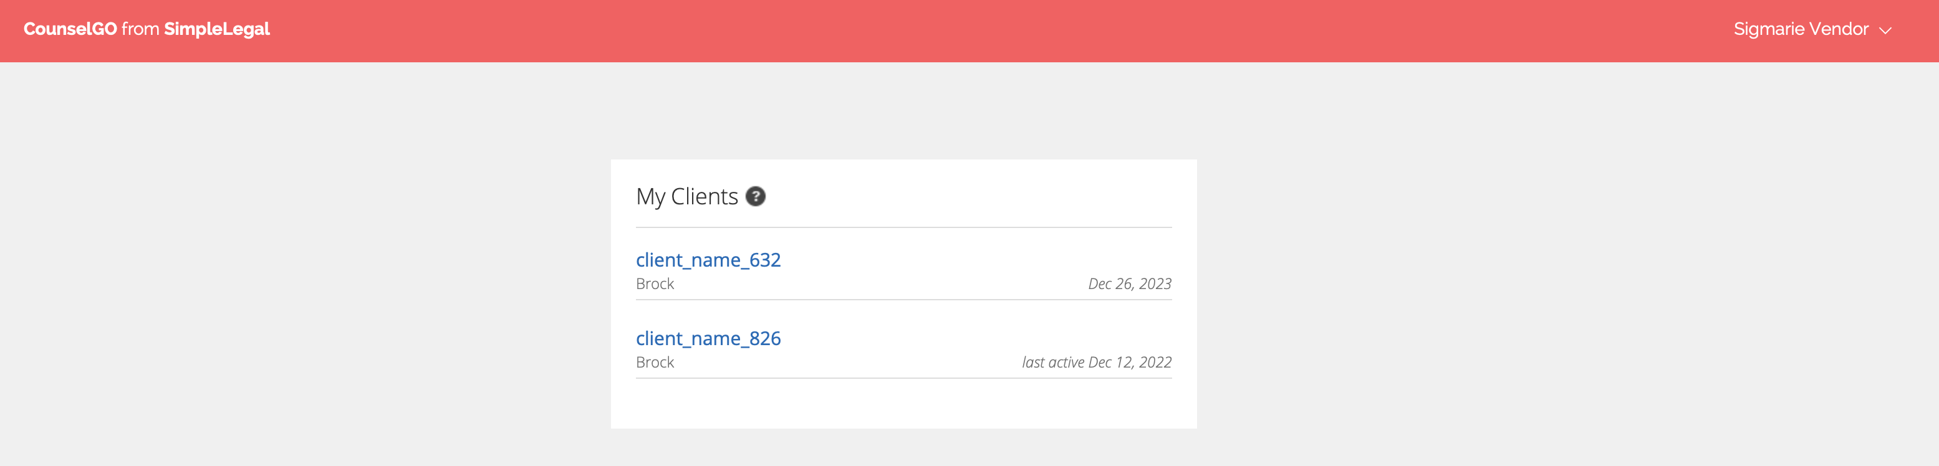Click the word "from" in the header logo
Image resolution: width=1939 pixels, height=466 pixels.
pyautogui.click(x=140, y=29)
